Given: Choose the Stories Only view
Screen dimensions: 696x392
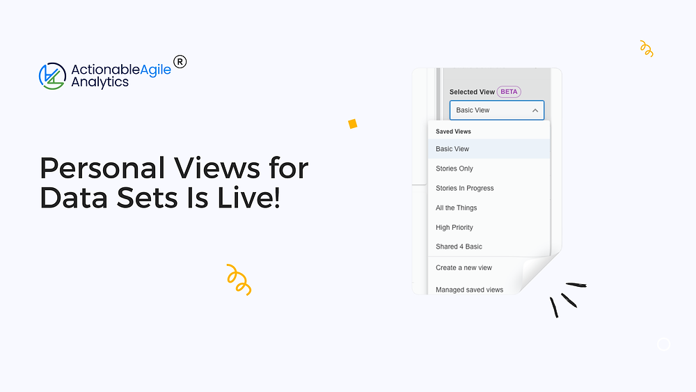Looking at the screenshot, I should [454, 168].
